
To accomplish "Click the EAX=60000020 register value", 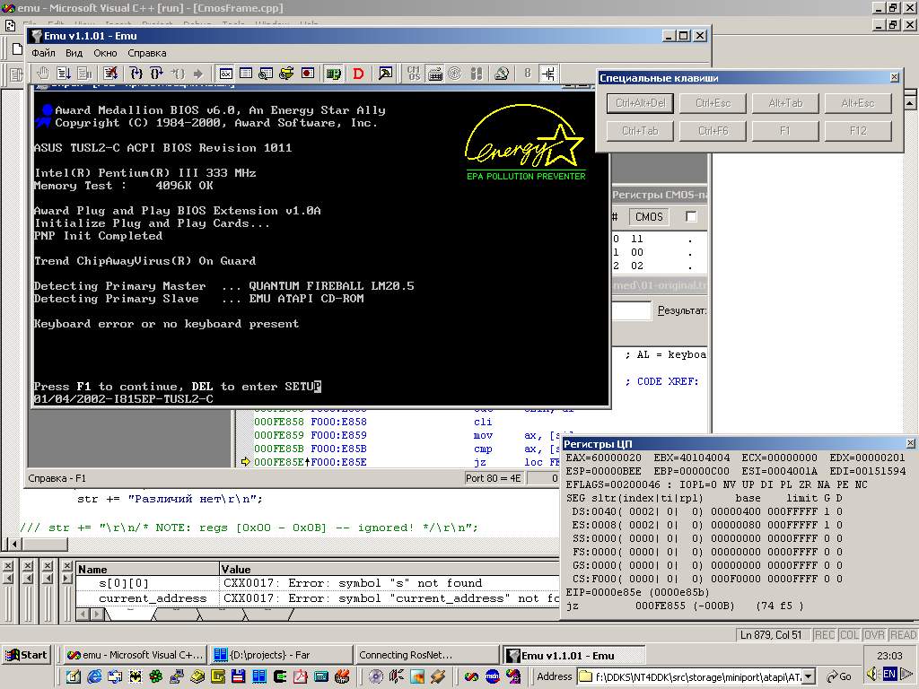I will click(603, 458).
